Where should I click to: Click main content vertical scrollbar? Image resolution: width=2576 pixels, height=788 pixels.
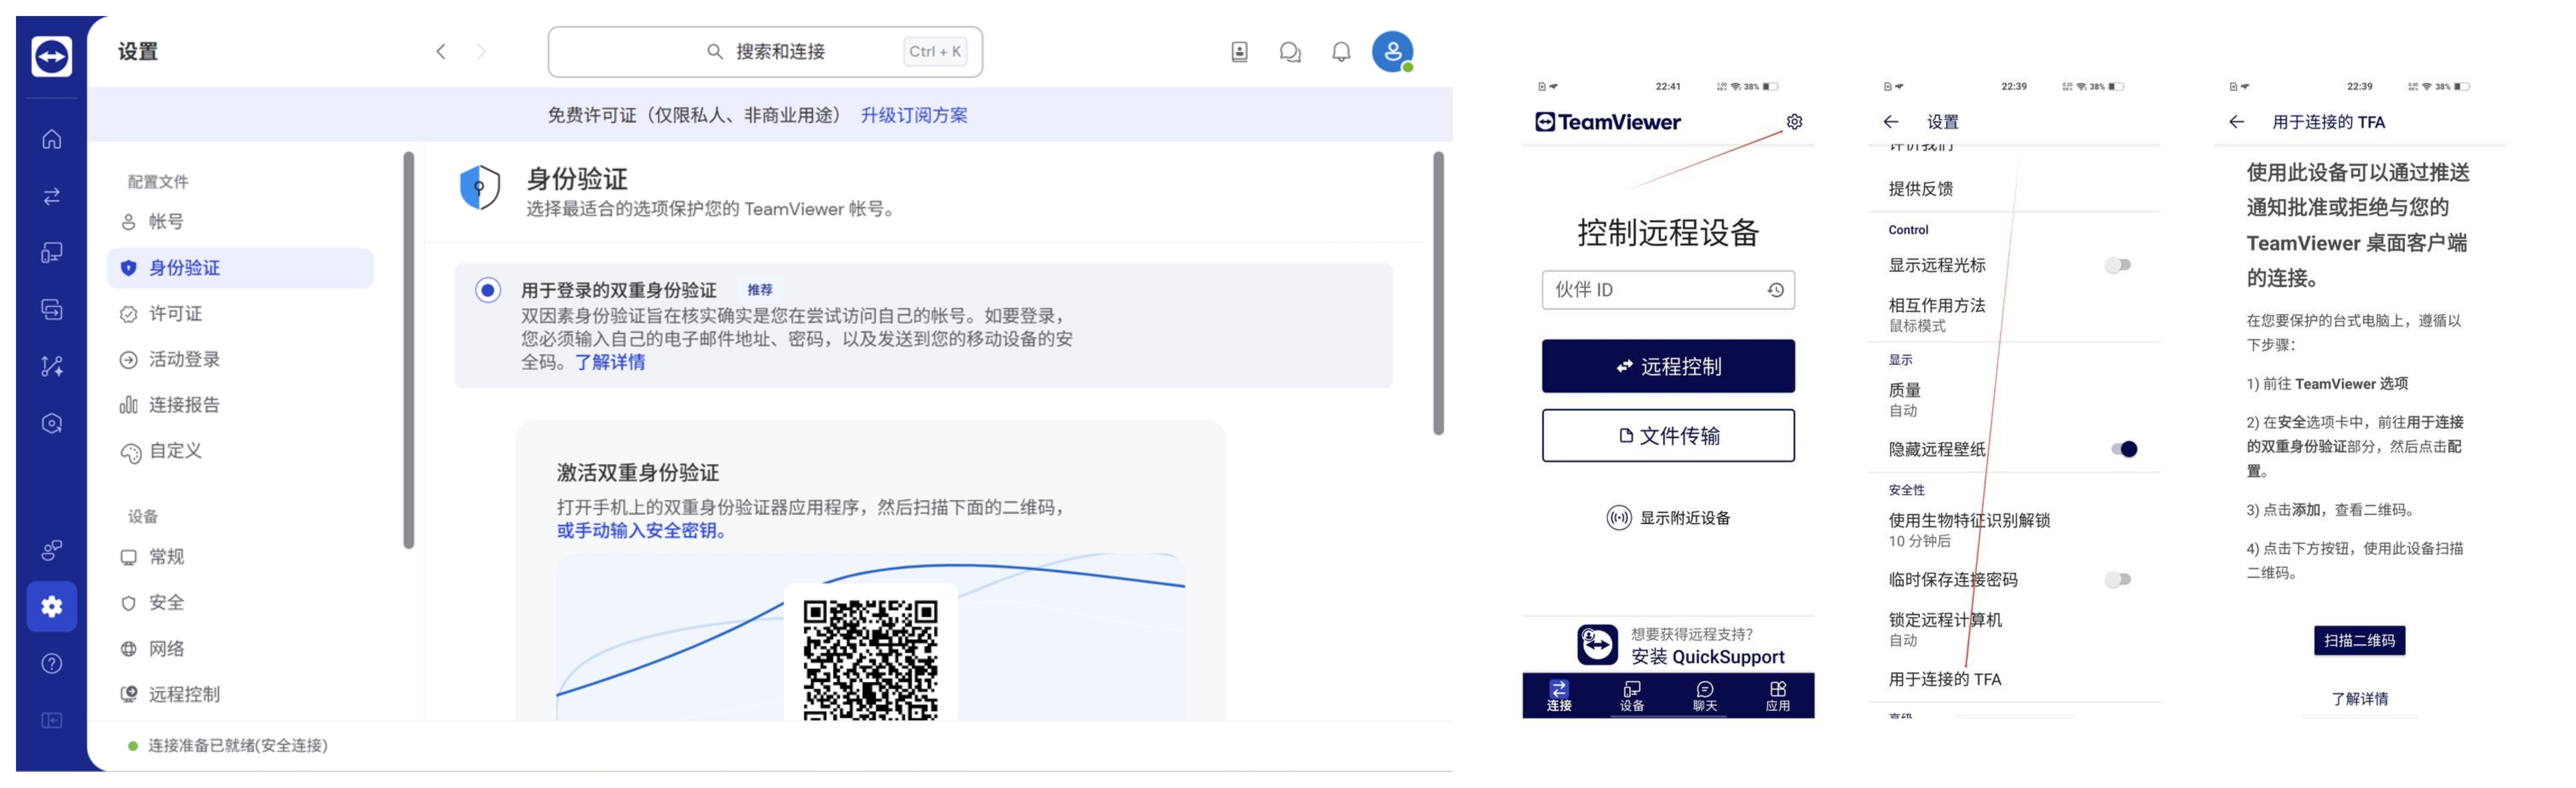1438,293
